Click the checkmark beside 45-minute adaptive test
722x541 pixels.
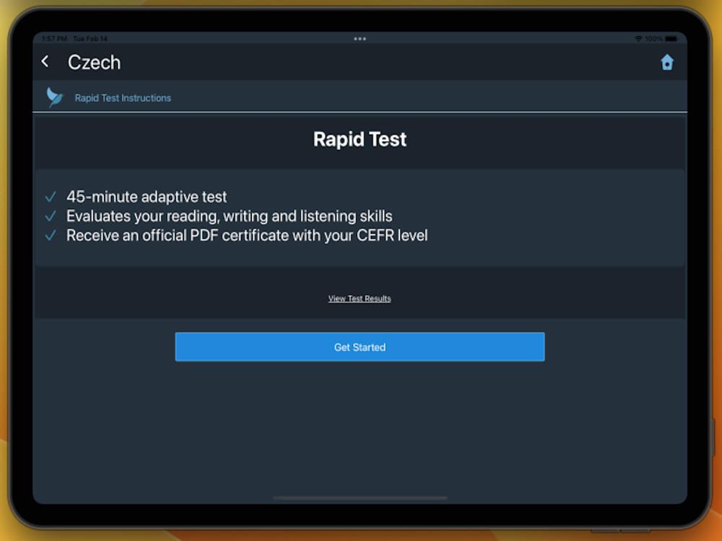[x=51, y=197]
